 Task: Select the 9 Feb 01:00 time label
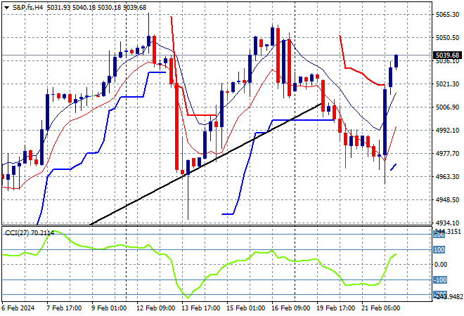[x=108, y=308]
